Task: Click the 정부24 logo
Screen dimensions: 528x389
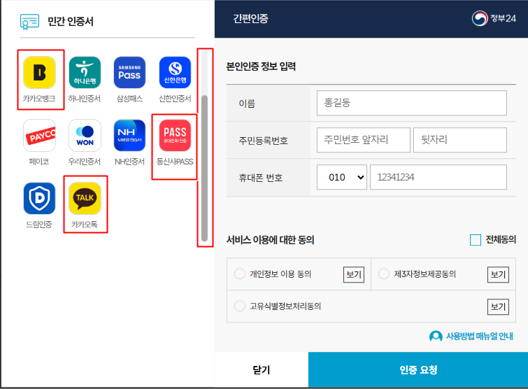Action: [x=494, y=18]
